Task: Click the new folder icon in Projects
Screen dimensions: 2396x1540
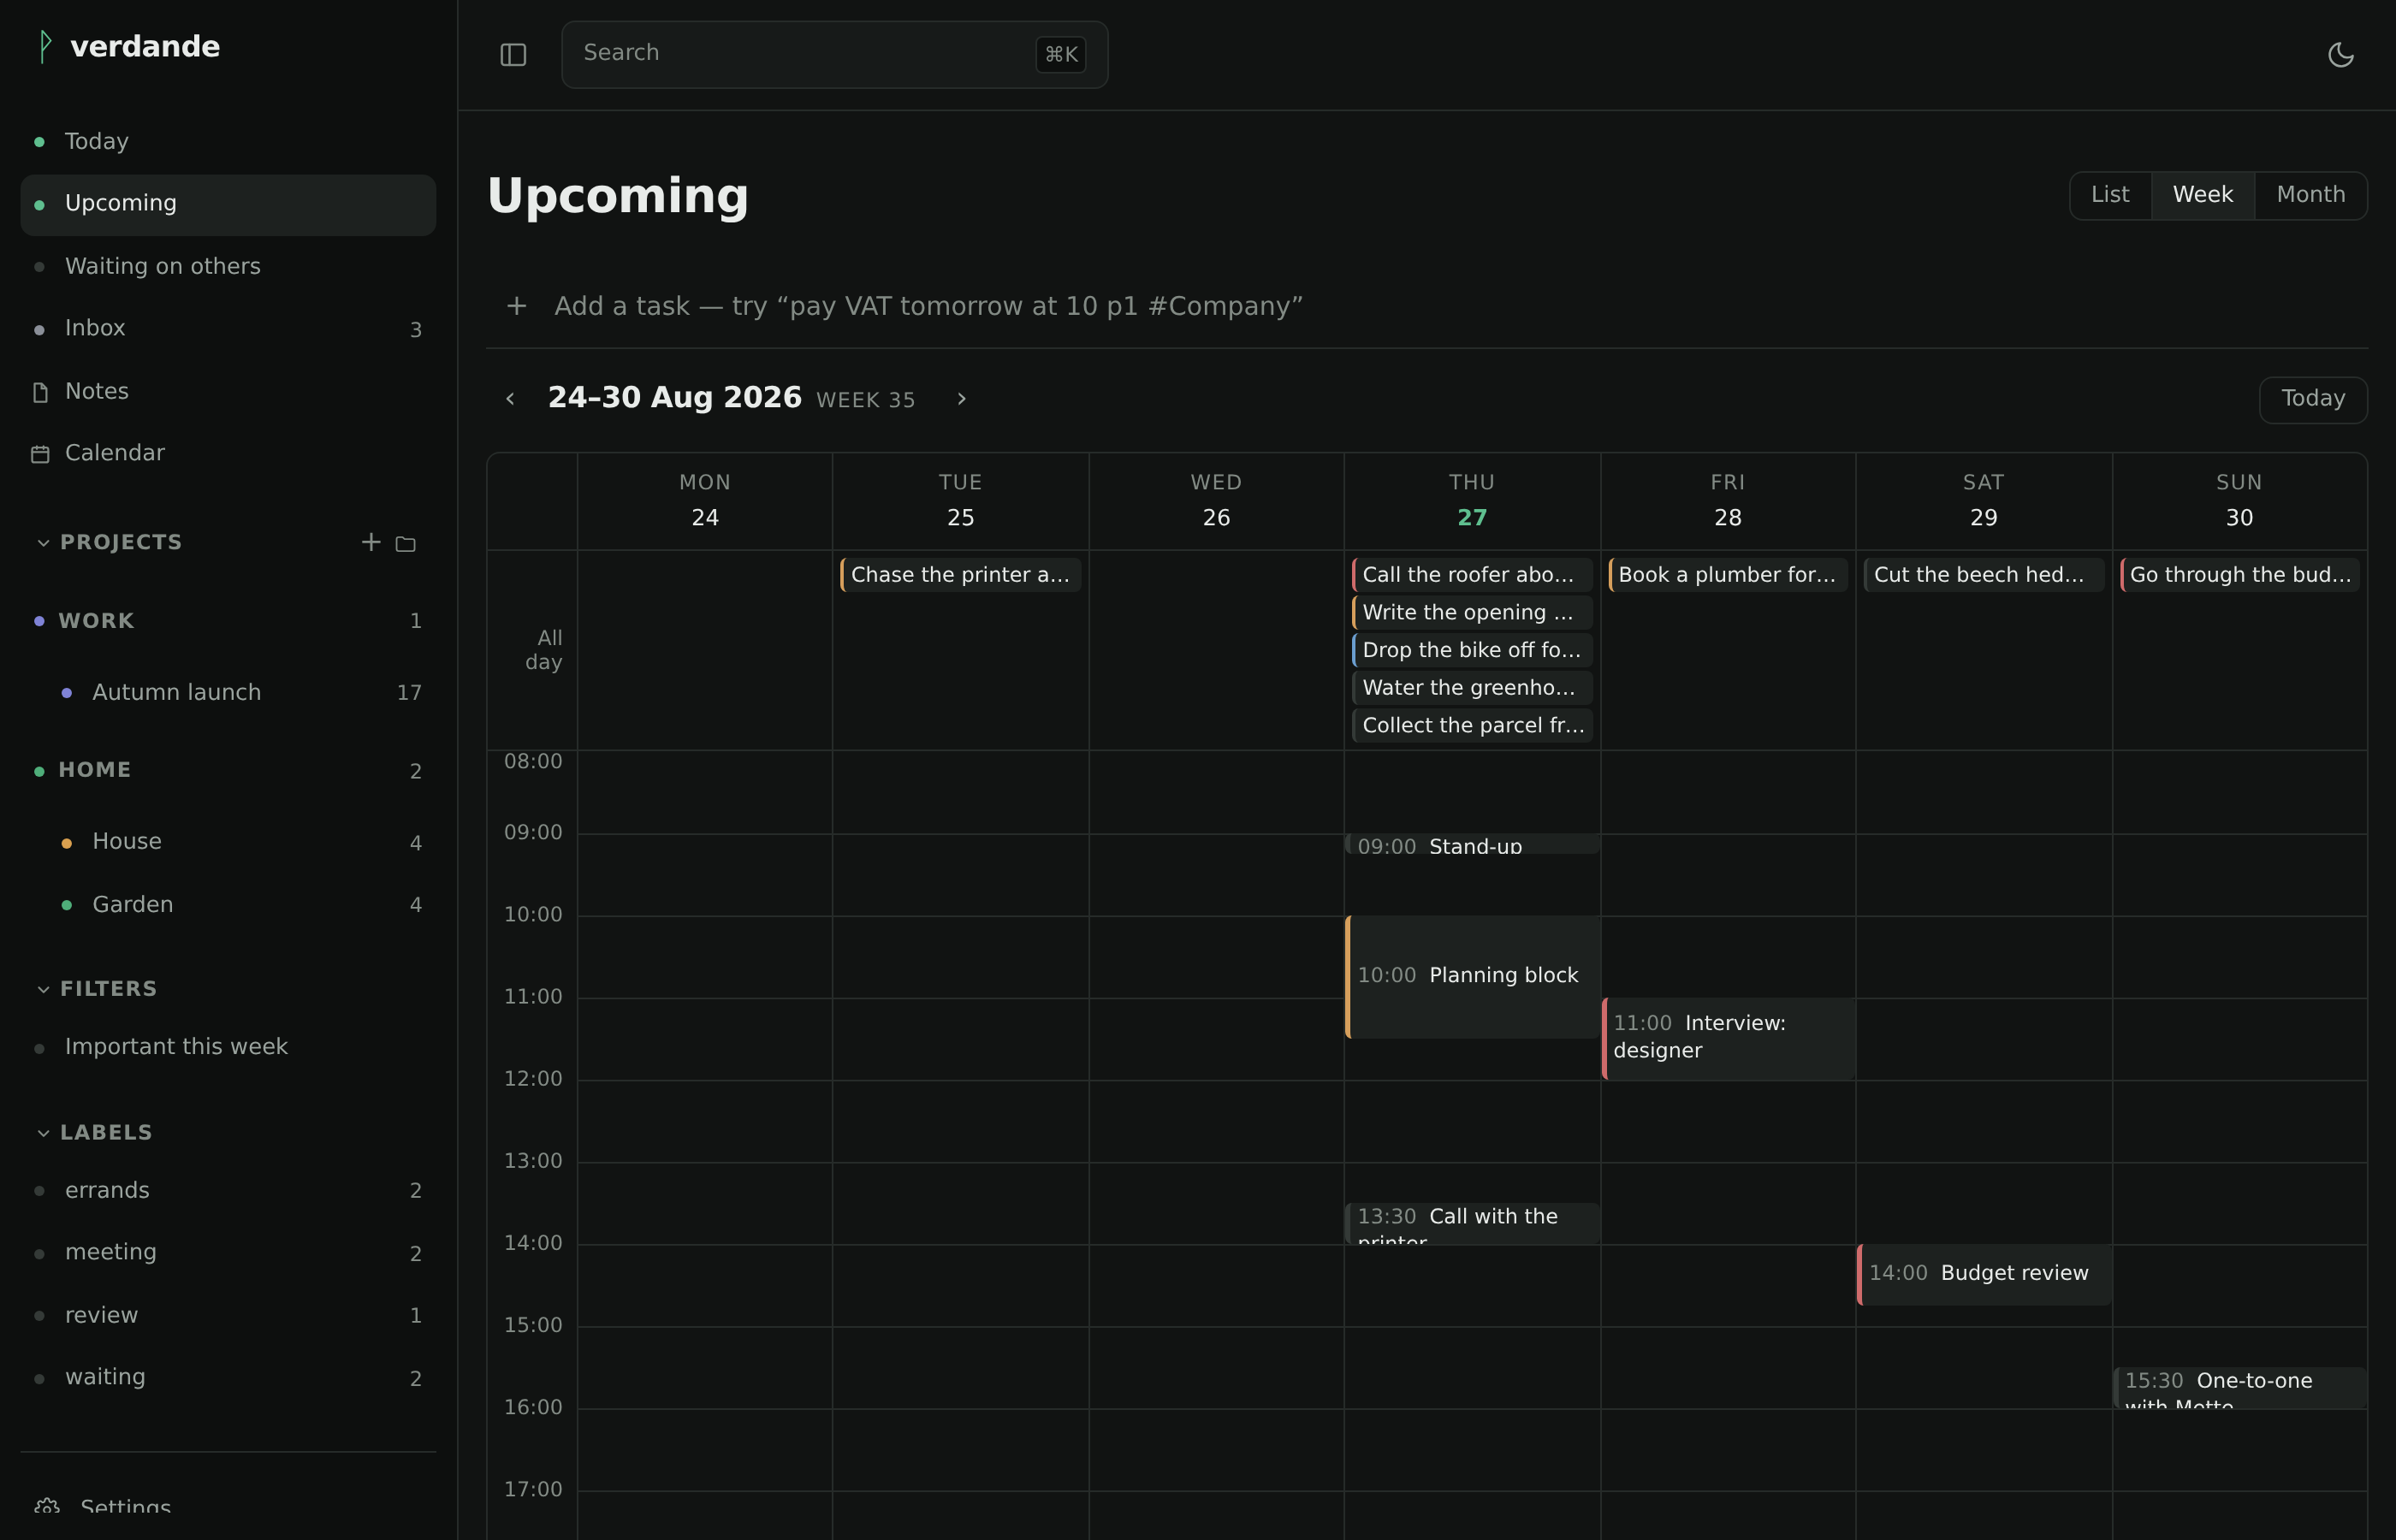Action: [405, 543]
